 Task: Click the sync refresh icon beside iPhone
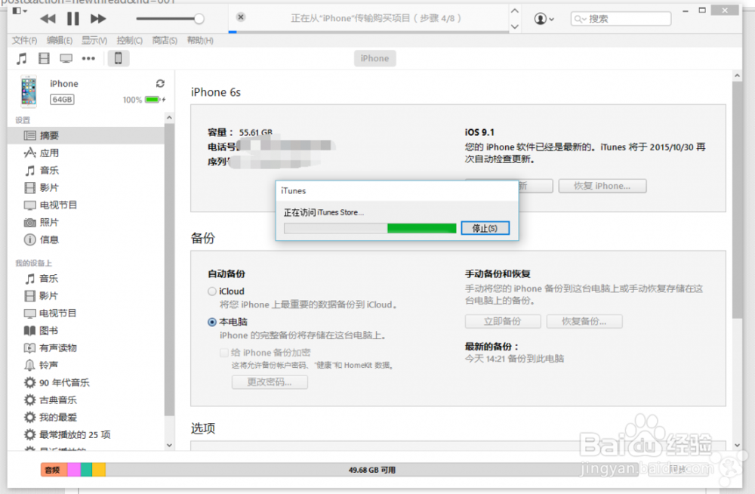coord(160,83)
